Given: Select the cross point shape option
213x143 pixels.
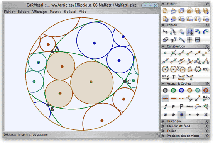Looking at the screenshot, I should pos(206,115).
